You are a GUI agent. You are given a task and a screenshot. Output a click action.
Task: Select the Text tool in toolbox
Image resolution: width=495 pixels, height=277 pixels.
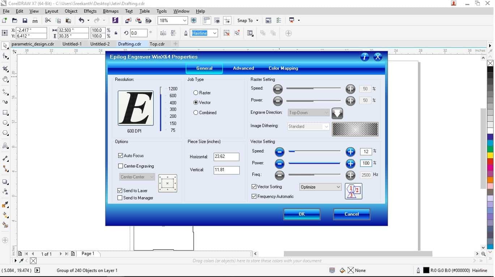[5, 146]
